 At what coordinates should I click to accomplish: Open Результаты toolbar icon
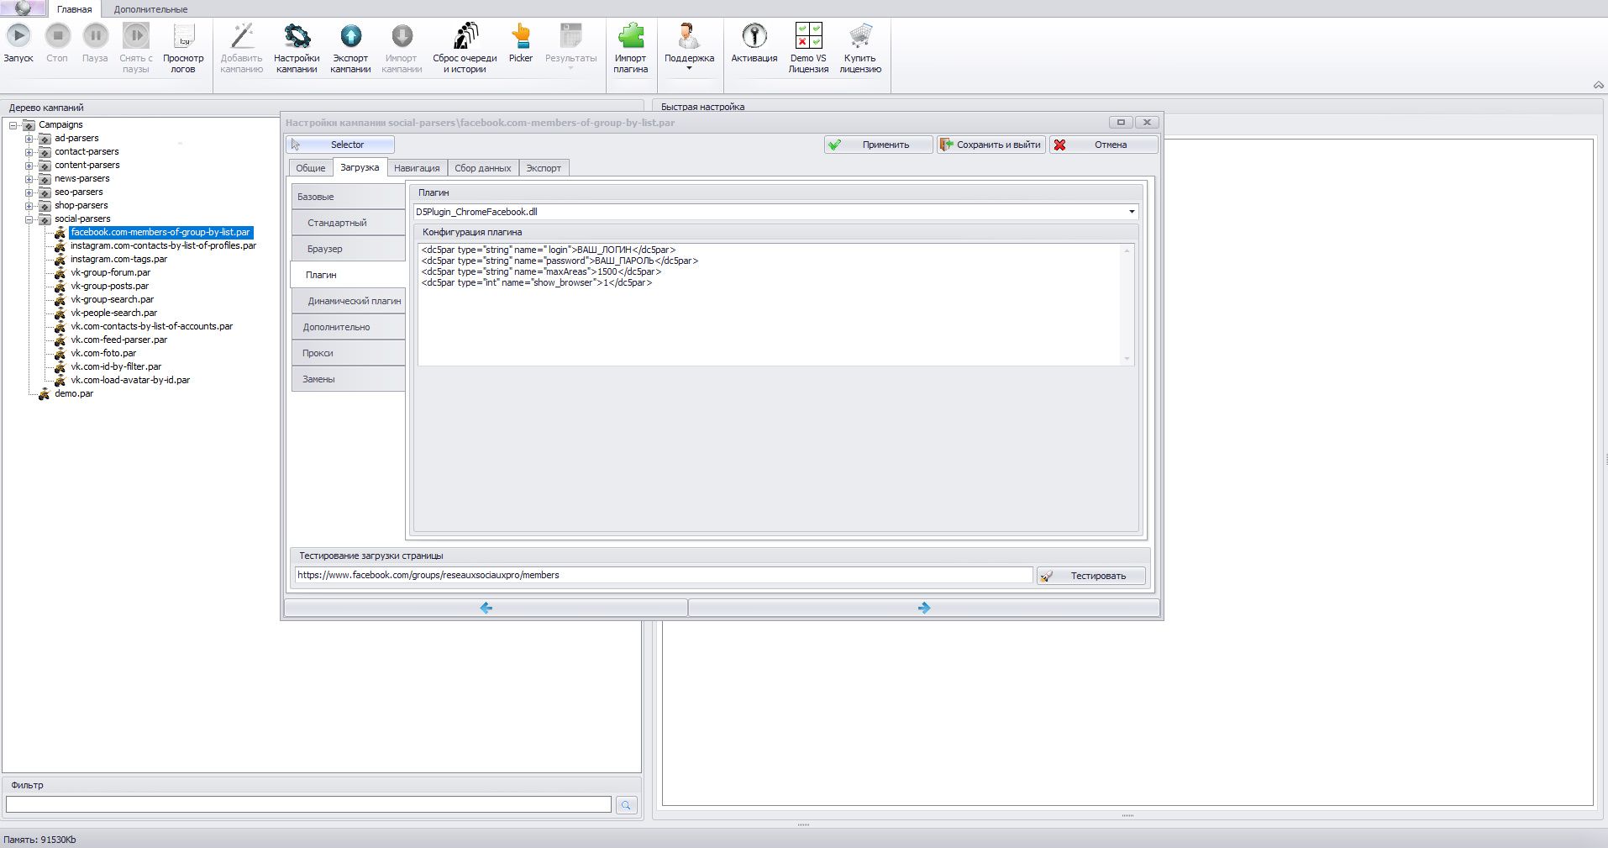coord(571,36)
